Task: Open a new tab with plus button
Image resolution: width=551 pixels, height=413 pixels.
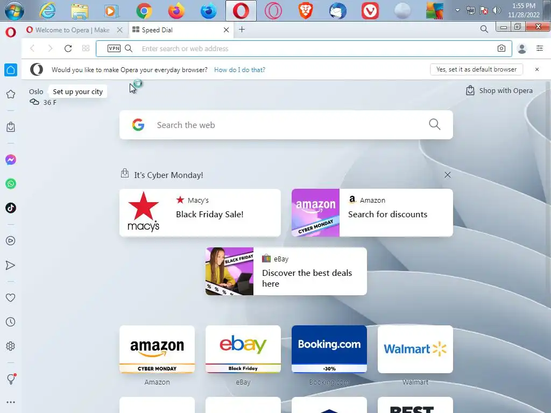Action: (242, 30)
